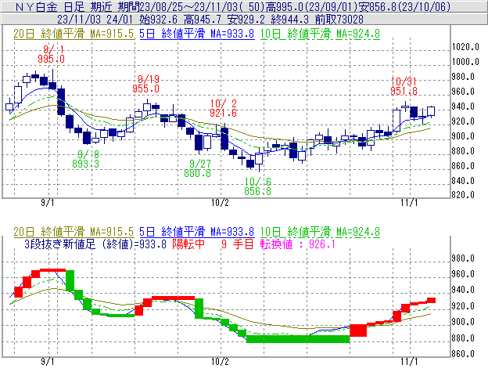Click the 終944.3 closing price in header
Image resolution: width=488 pixels, height=372 pixels.
pyautogui.click(x=290, y=20)
